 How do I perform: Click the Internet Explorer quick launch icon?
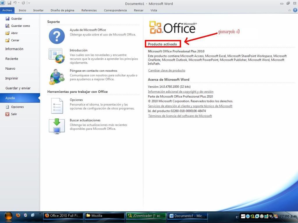coord(33,215)
